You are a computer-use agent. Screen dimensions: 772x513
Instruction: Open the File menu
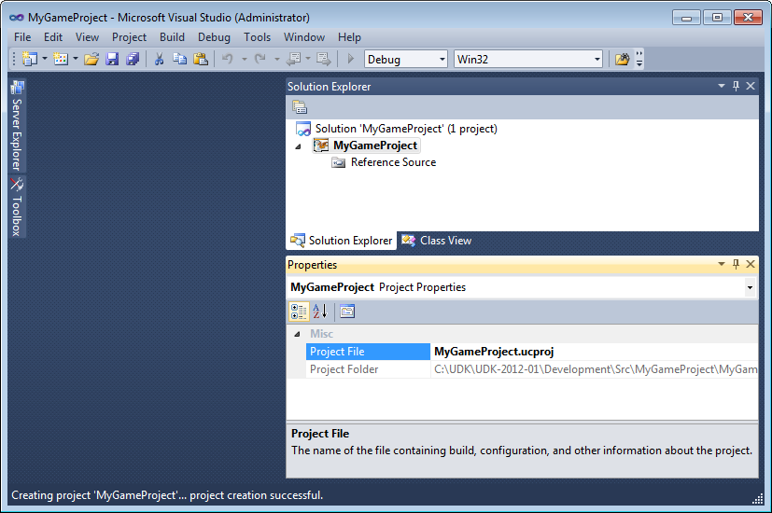(x=22, y=37)
